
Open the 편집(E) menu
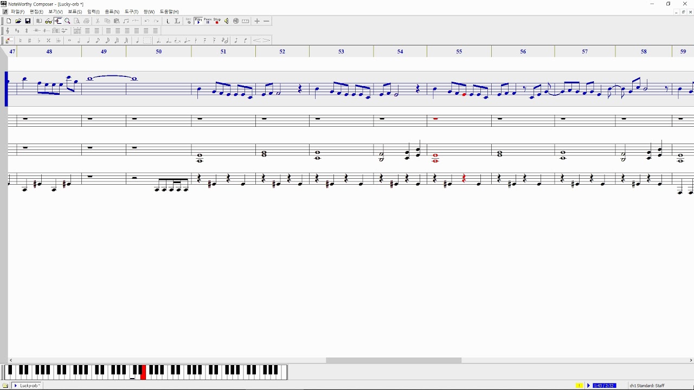click(36, 11)
